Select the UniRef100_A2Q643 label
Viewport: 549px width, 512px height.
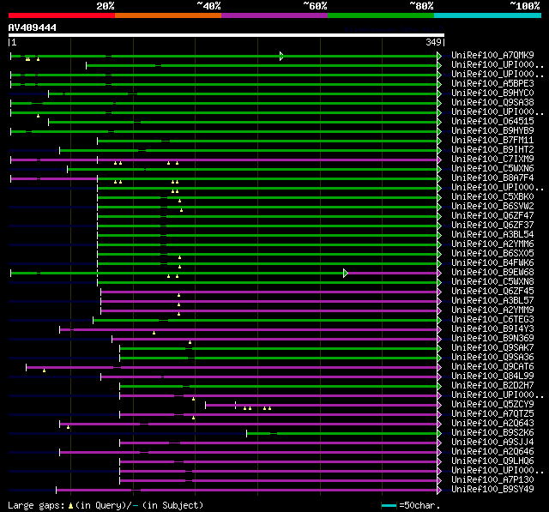click(492, 424)
